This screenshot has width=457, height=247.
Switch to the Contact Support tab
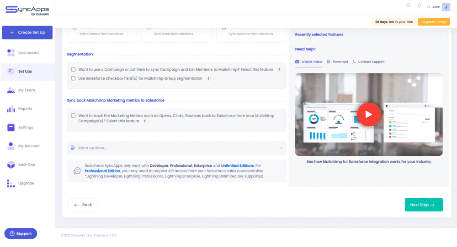click(x=369, y=62)
